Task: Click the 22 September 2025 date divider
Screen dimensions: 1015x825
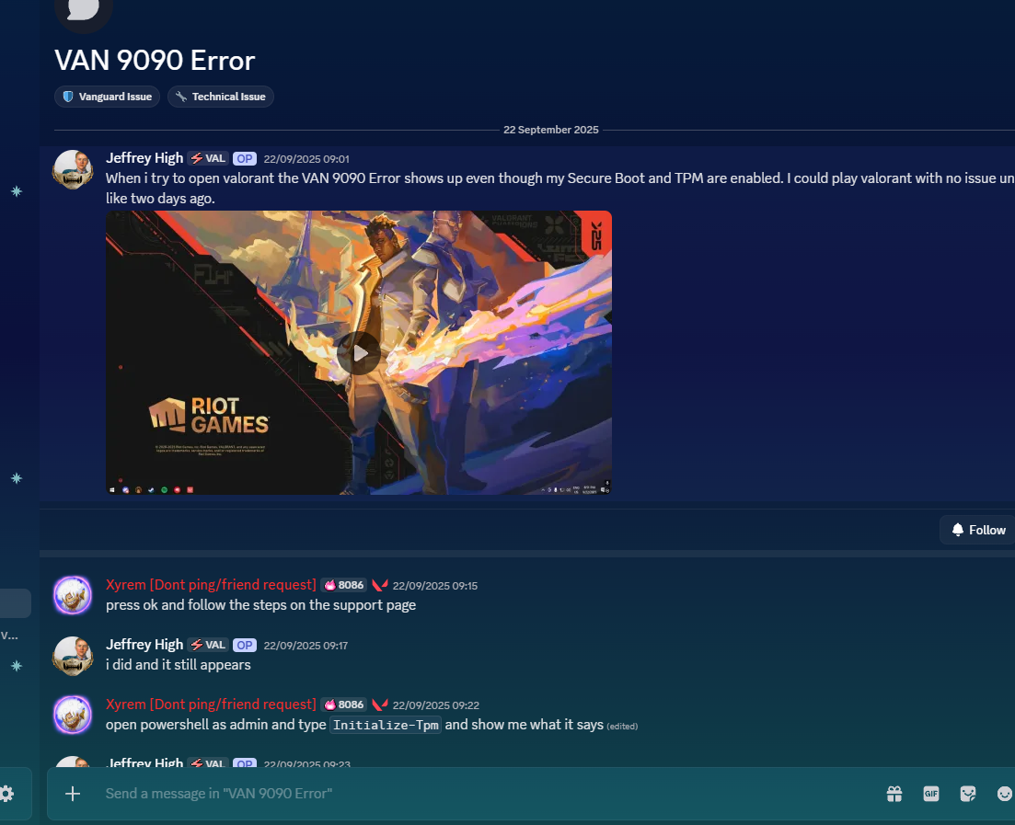Action: click(x=551, y=130)
